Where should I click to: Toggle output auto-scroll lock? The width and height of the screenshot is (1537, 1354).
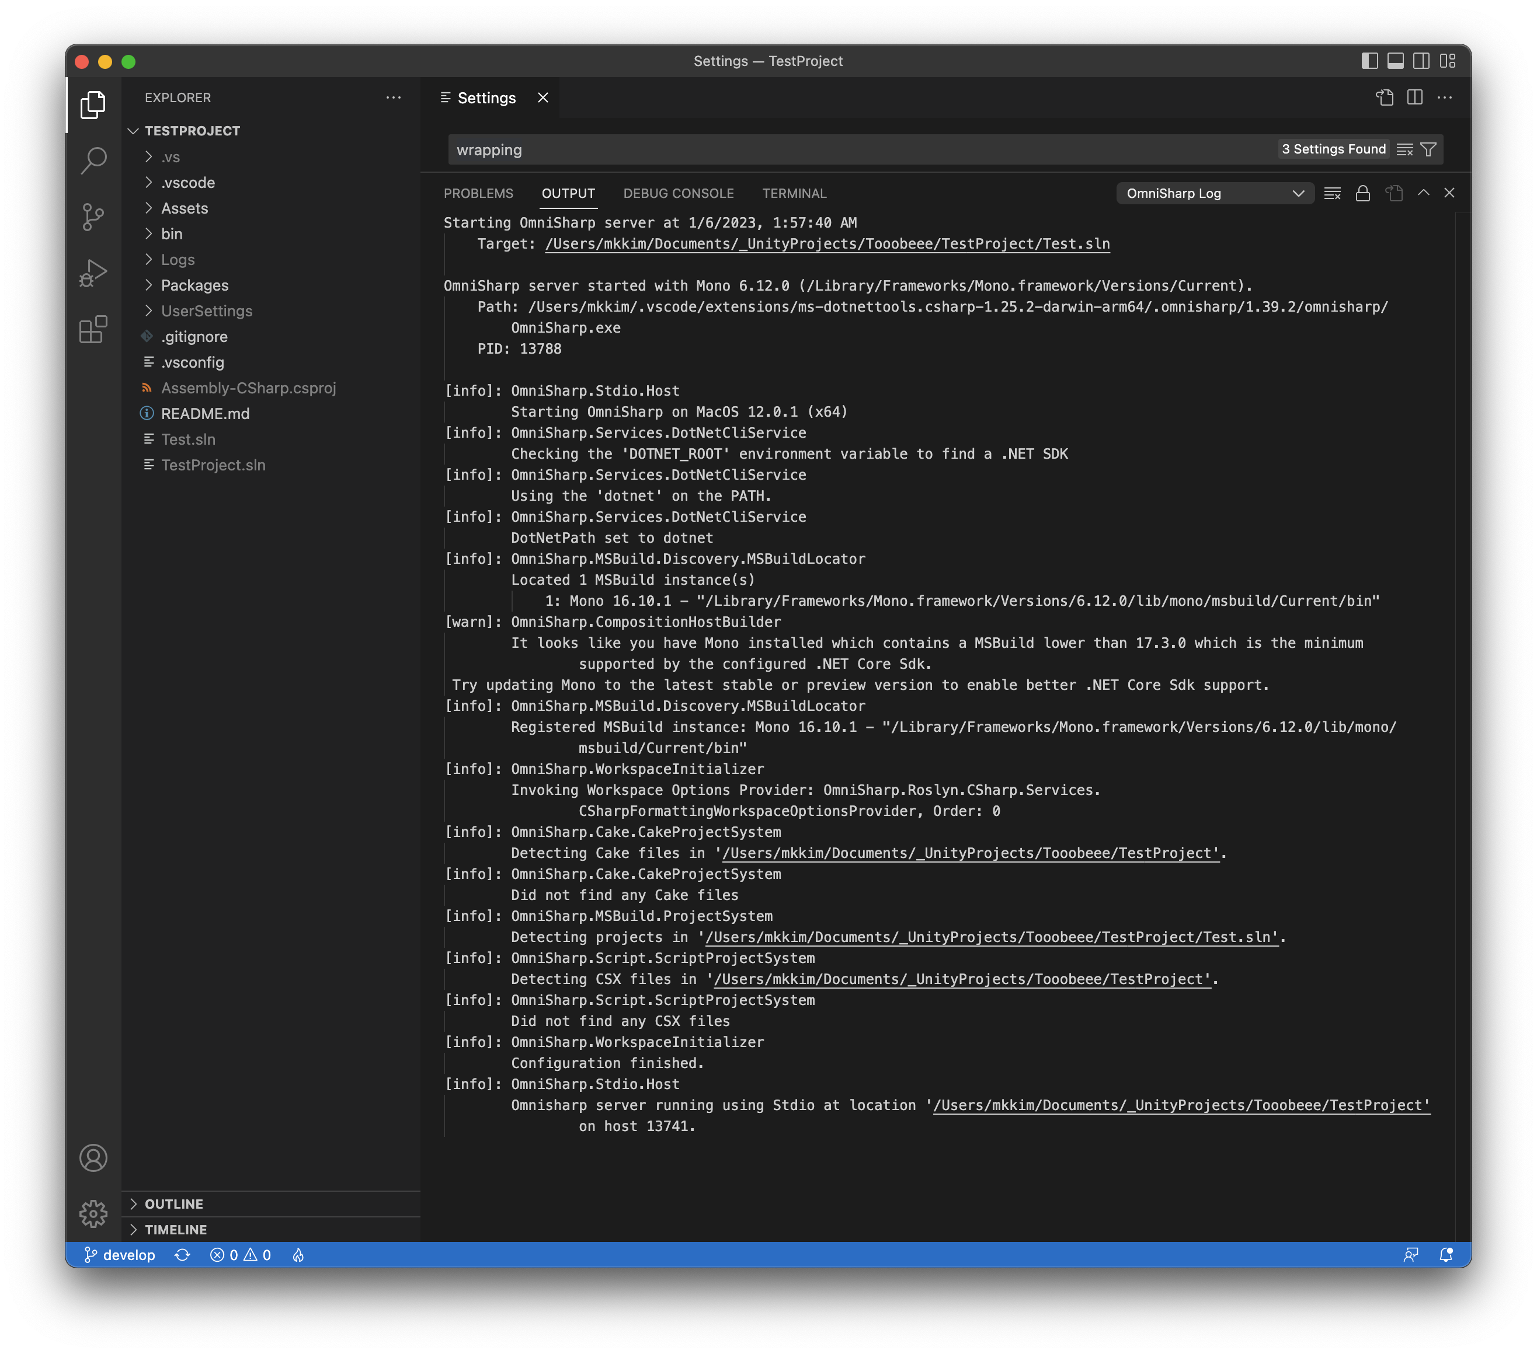(x=1362, y=194)
